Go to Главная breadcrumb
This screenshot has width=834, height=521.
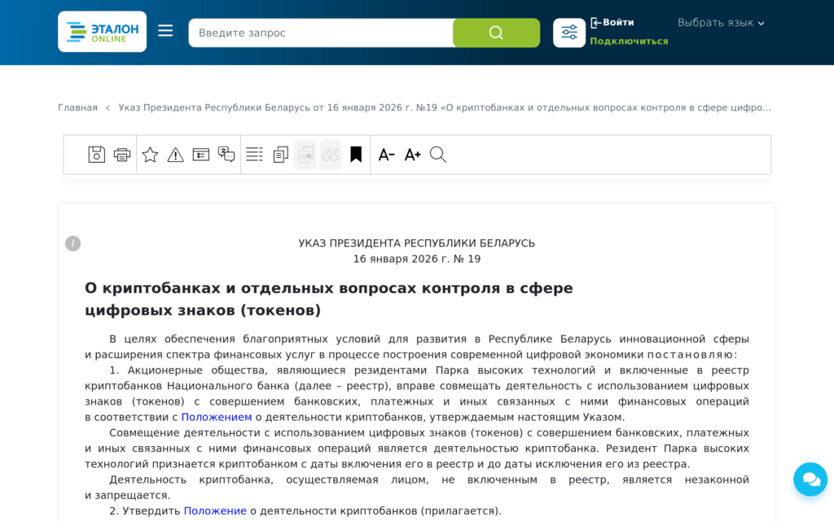77,107
